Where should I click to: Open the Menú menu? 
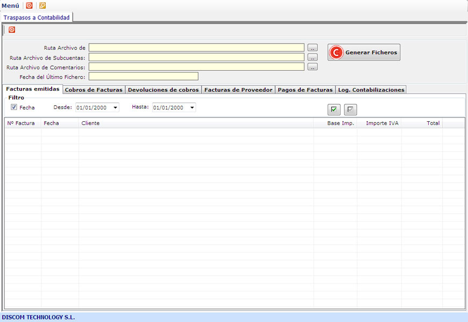click(x=11, y=5)
